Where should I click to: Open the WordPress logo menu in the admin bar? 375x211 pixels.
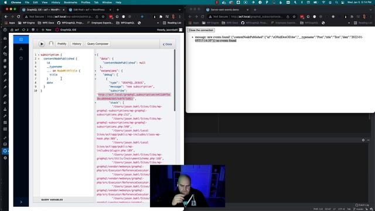(x=5, y=30)
